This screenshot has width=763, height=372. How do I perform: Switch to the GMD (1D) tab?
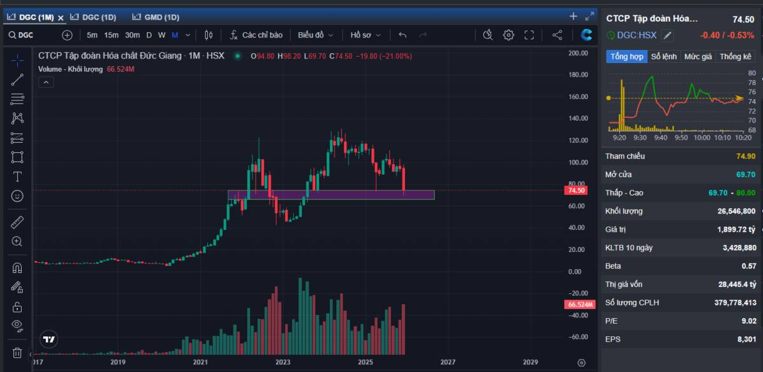(156, 17)
